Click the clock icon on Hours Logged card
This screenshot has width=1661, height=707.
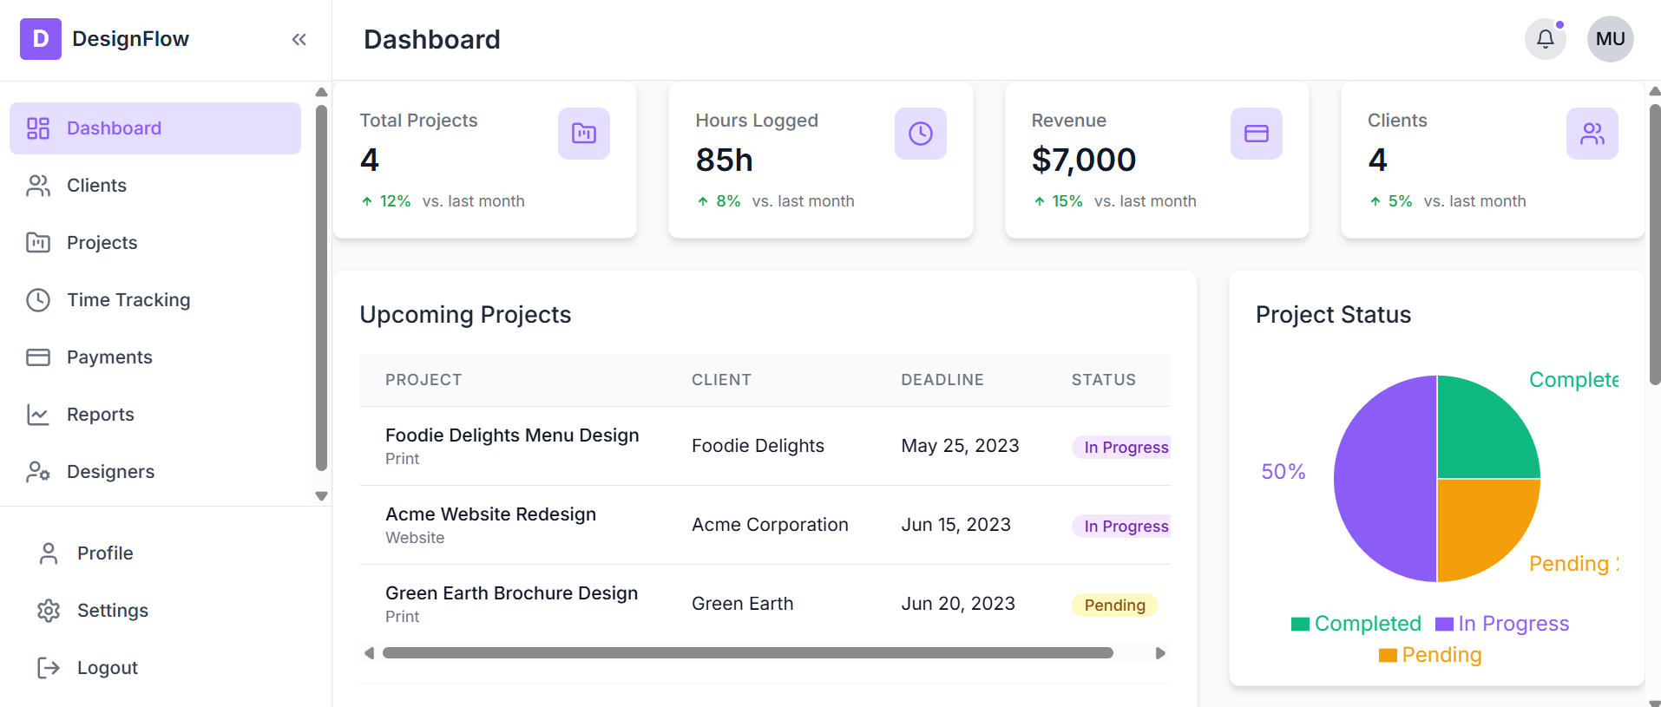point(921,134)
